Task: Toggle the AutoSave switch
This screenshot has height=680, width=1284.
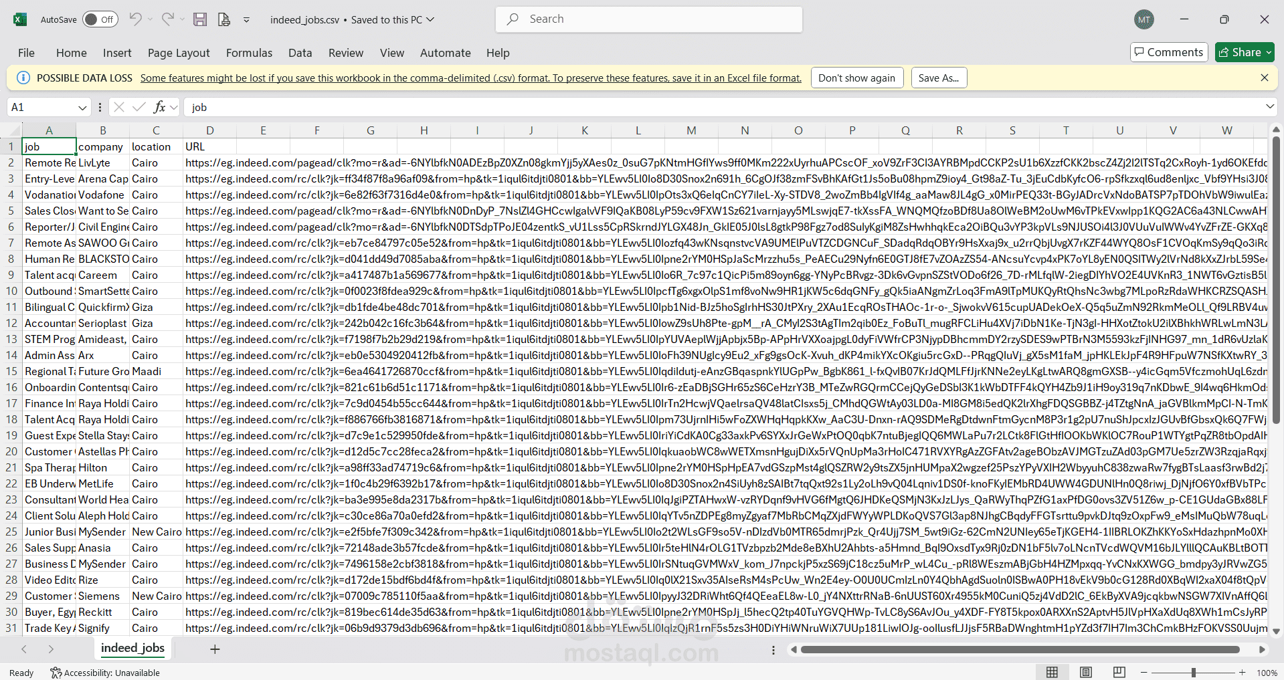Action: [x=100, y=19]
